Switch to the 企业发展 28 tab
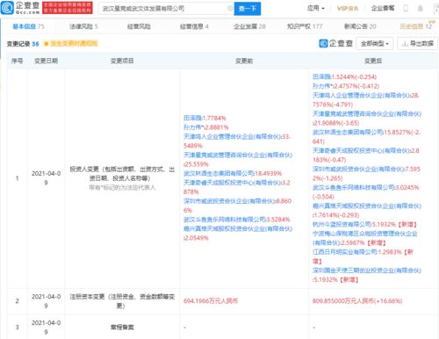The image size is (439, 339). [249, 26]
